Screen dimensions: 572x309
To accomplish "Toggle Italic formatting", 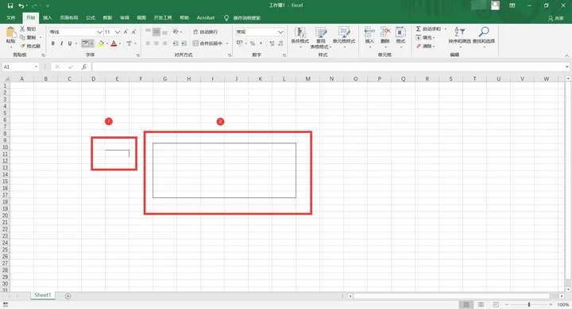I will click(x=61, y=44).
